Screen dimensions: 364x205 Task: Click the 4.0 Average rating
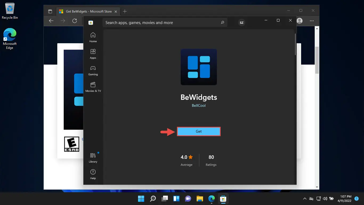(x=187, y=160)
